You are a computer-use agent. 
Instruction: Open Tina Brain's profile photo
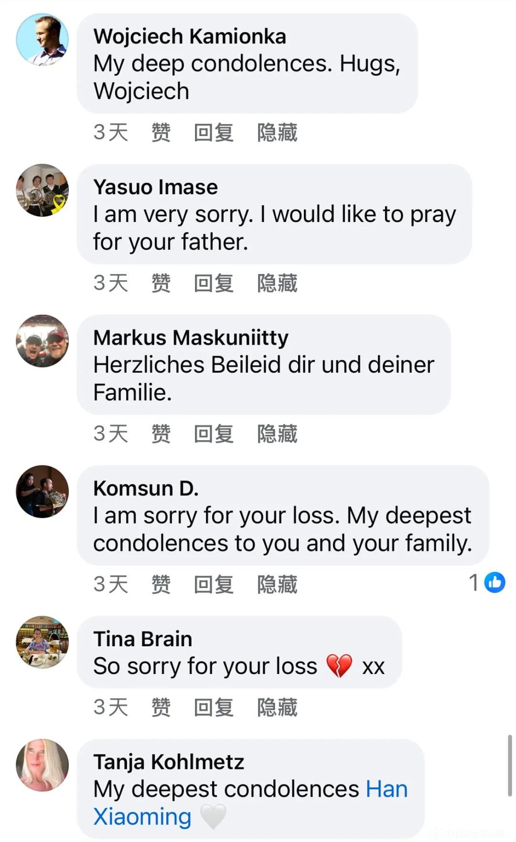pyautogui.click(x=42, y=642)
